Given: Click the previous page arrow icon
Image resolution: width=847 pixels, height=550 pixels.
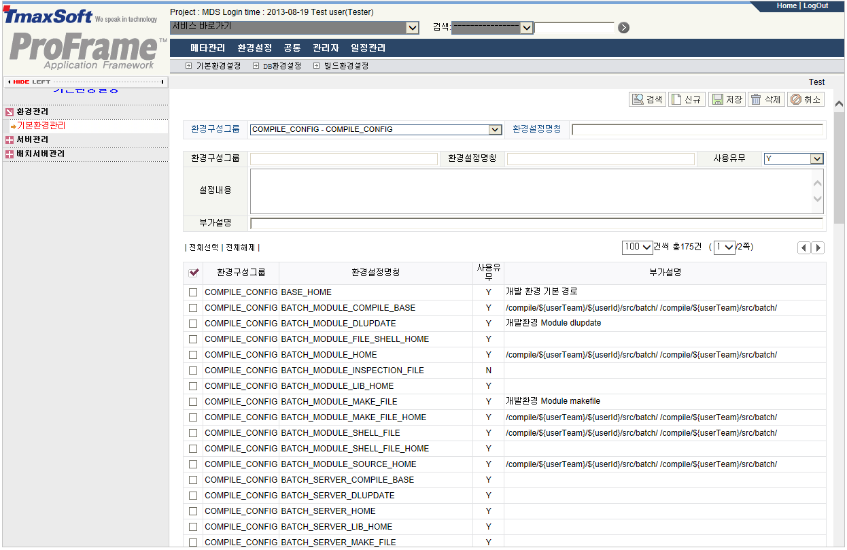Looking at the screenshot, I should coord(803,247).
